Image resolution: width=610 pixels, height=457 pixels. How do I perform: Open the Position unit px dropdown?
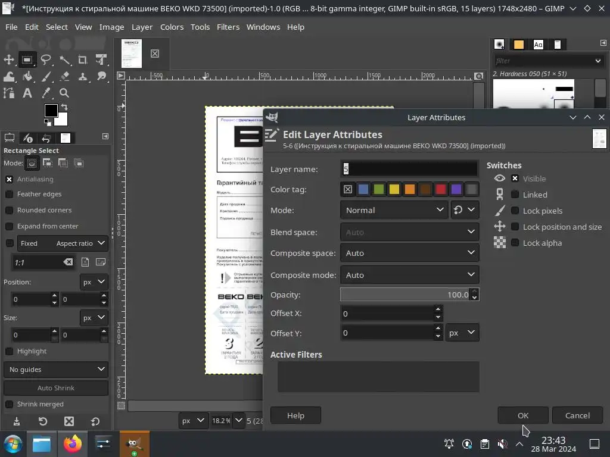coord(94,281)
